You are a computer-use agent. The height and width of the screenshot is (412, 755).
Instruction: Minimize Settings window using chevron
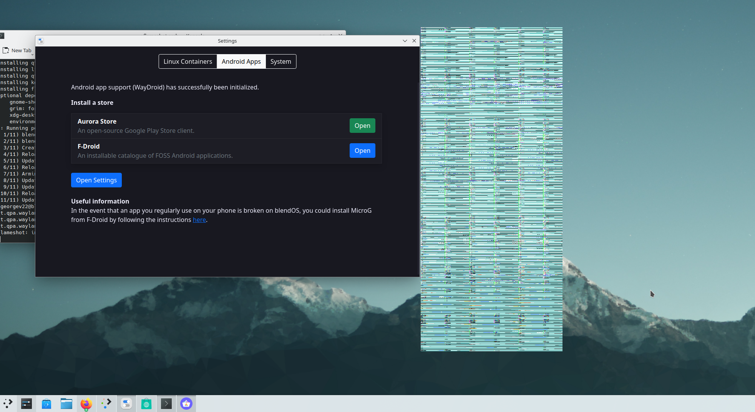click(405, 41)
